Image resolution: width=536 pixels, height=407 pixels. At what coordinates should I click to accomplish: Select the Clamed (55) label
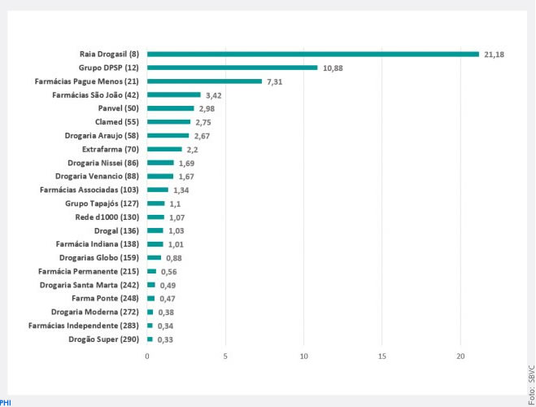click(x=117, y=122)
